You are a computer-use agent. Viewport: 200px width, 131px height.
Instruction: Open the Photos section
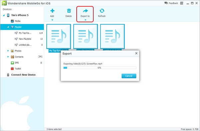[18, 51]
